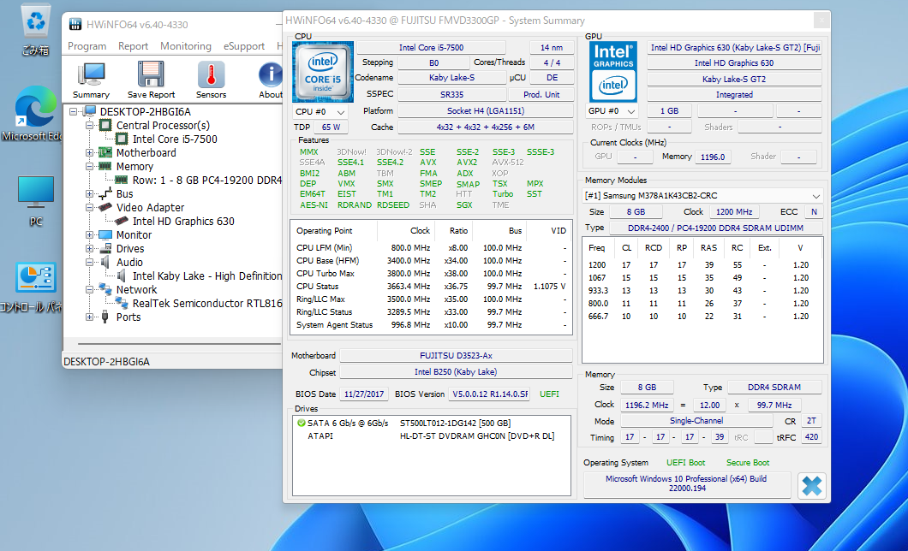This screenshot has width=908, height=551.
Task: Click the SR335 SSPEC field
Action: point(451,94)
